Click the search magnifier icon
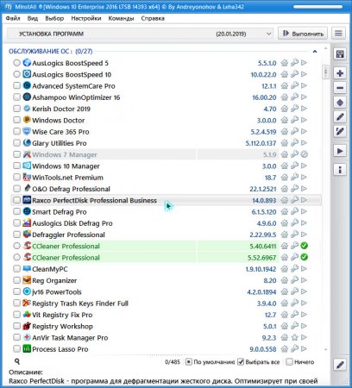This screenshot has height=388, width=352. tap(17, 361)
